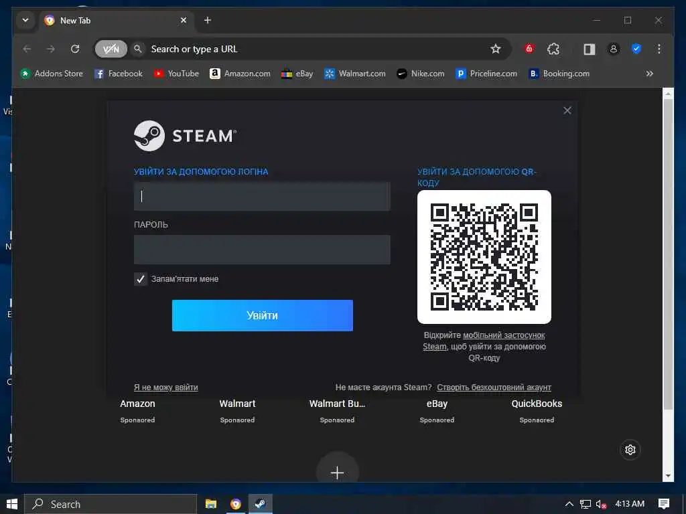Open the Walmart sponsored shortcut
The width and height of the screenshot is (686, 514).
[237, 410]
